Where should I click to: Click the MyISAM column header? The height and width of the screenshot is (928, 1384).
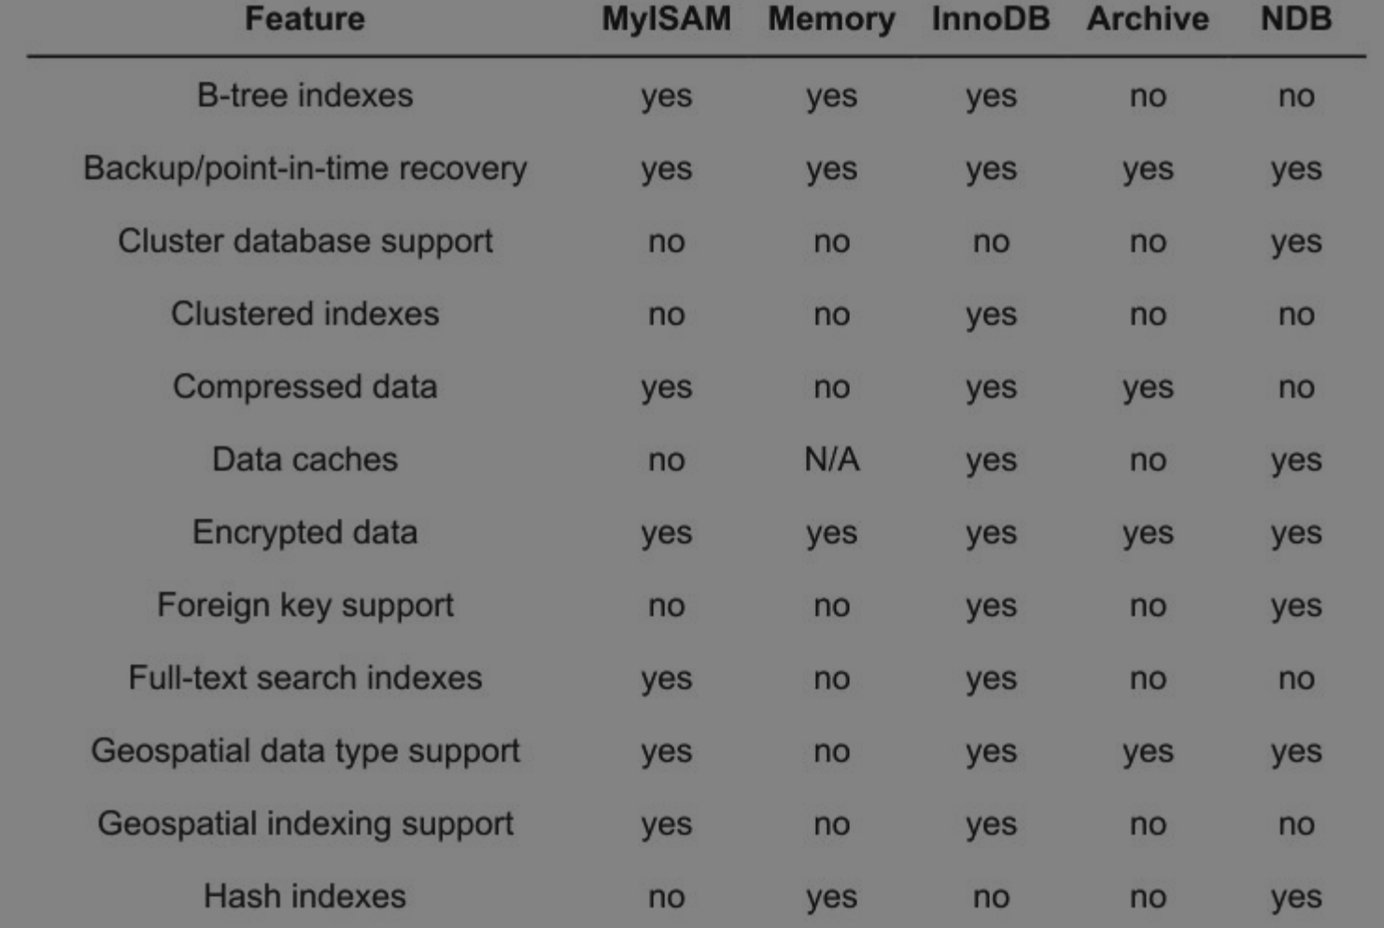[666, 19]
